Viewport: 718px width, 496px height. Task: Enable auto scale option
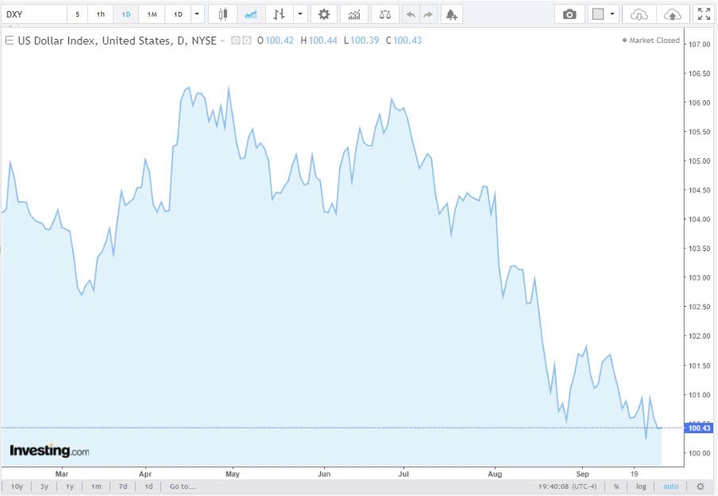(671, 486)
